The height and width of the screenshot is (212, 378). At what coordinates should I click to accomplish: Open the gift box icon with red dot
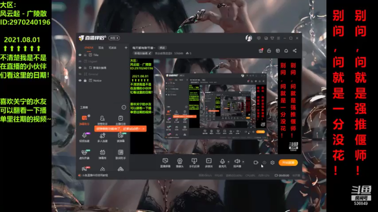tap(261, 51)
